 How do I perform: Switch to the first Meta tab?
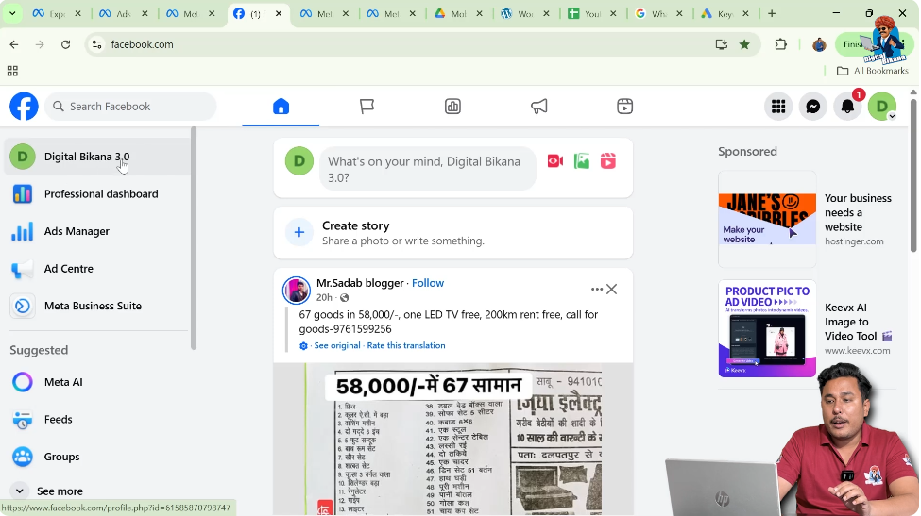click(x=57, y=13)
